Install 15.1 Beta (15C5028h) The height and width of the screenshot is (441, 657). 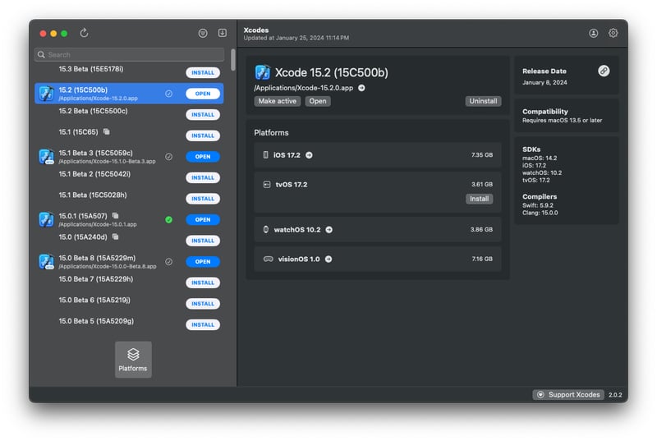pyautogui.click(x=203, y=199)
